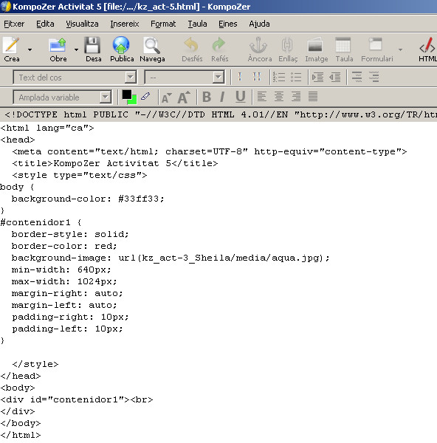437x443 pixels.
Task: Insert a table with the Taula icon
Action: 344,49
